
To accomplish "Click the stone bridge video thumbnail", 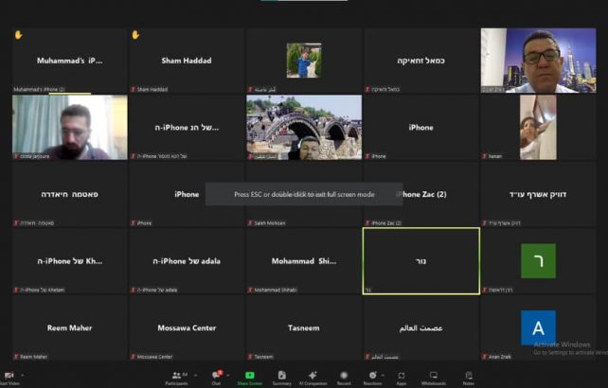I will pos(303,127).
